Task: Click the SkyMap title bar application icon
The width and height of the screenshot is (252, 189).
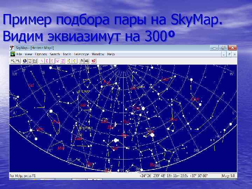Action: 12,48
